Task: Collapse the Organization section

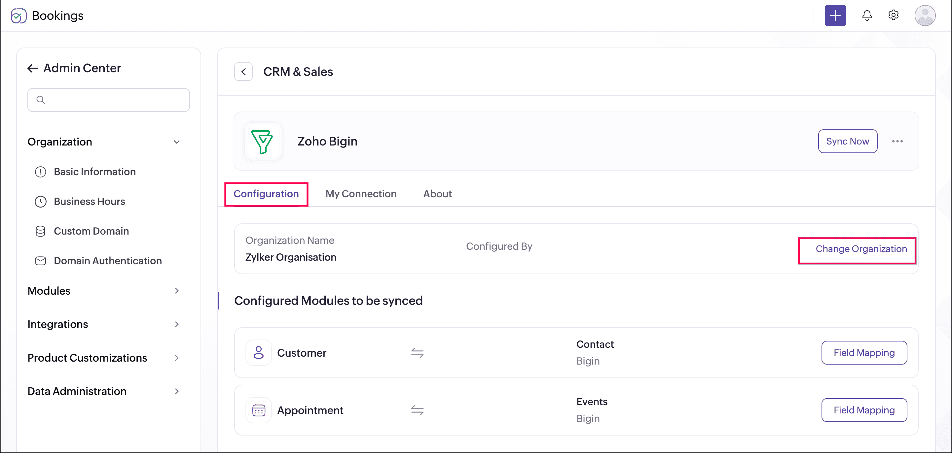Action: click(x=177, y=142)
